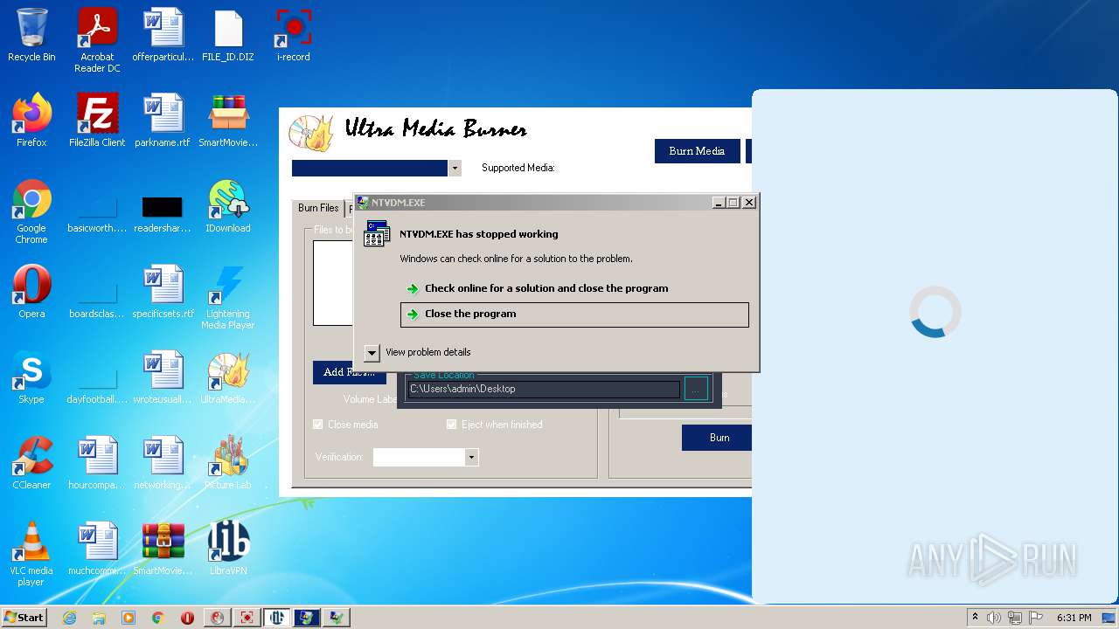Open Lightening Media Player shortcut
Image resolution: width=1119 pixels, height=629 pixels.
click(x=228, y=297)
